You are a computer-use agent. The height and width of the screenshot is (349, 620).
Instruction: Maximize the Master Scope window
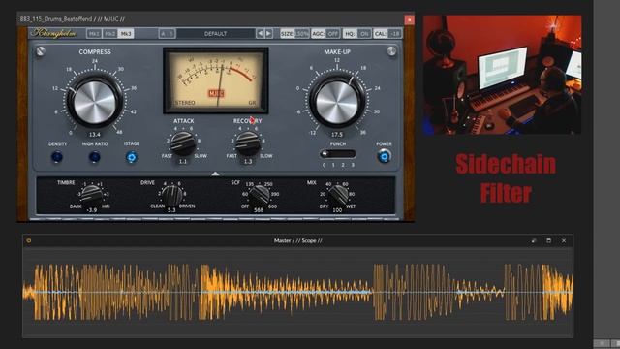(549, 240)
